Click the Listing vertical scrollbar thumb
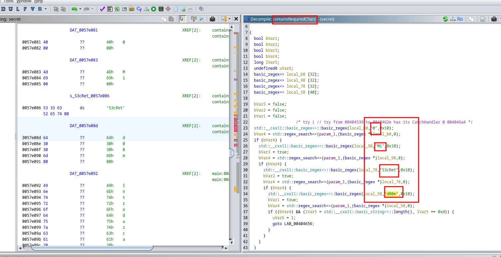Viewport: 501px width, 257px height. [232, 153]
